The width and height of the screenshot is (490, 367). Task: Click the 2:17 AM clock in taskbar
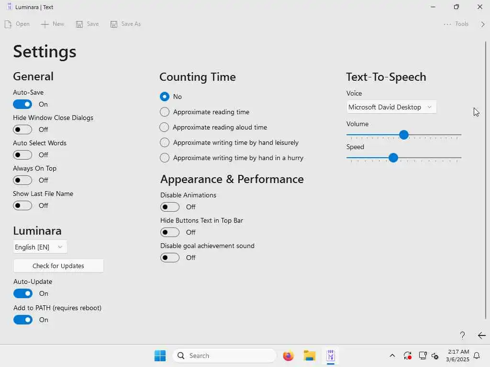point(458,352)
